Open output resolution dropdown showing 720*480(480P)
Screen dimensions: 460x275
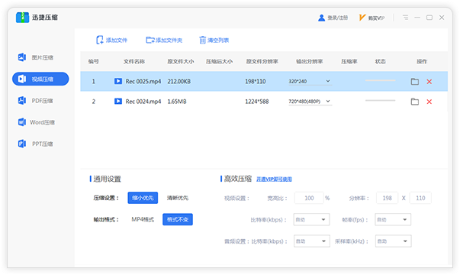click(310, 102)
